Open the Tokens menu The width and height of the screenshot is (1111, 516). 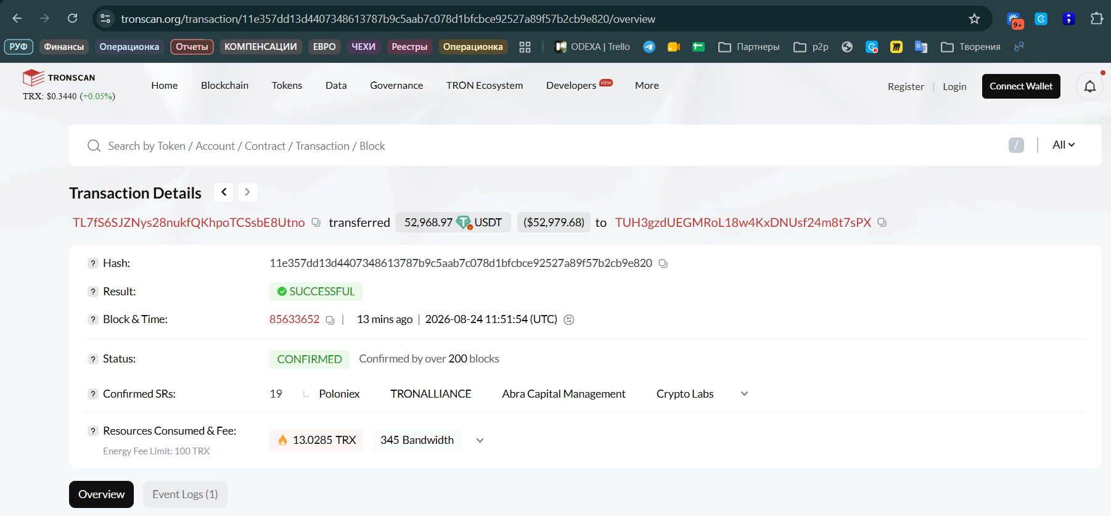click(287, 86)
